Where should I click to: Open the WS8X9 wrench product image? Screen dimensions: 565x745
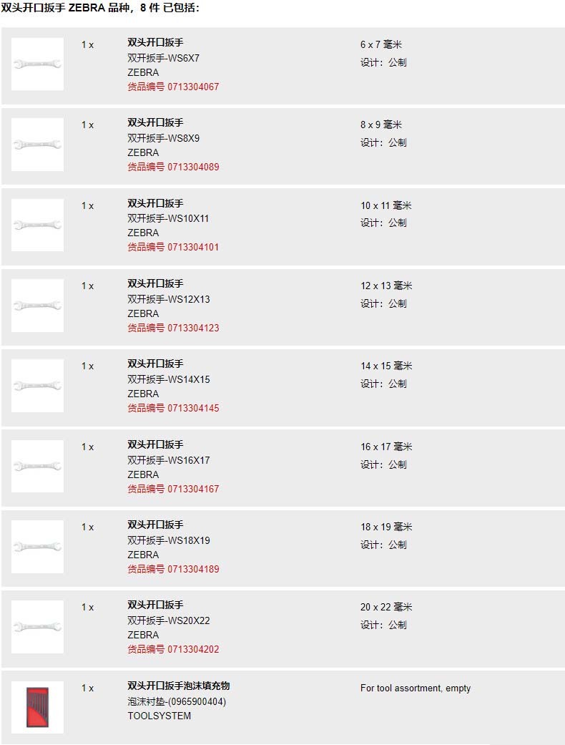coord(37,145)
